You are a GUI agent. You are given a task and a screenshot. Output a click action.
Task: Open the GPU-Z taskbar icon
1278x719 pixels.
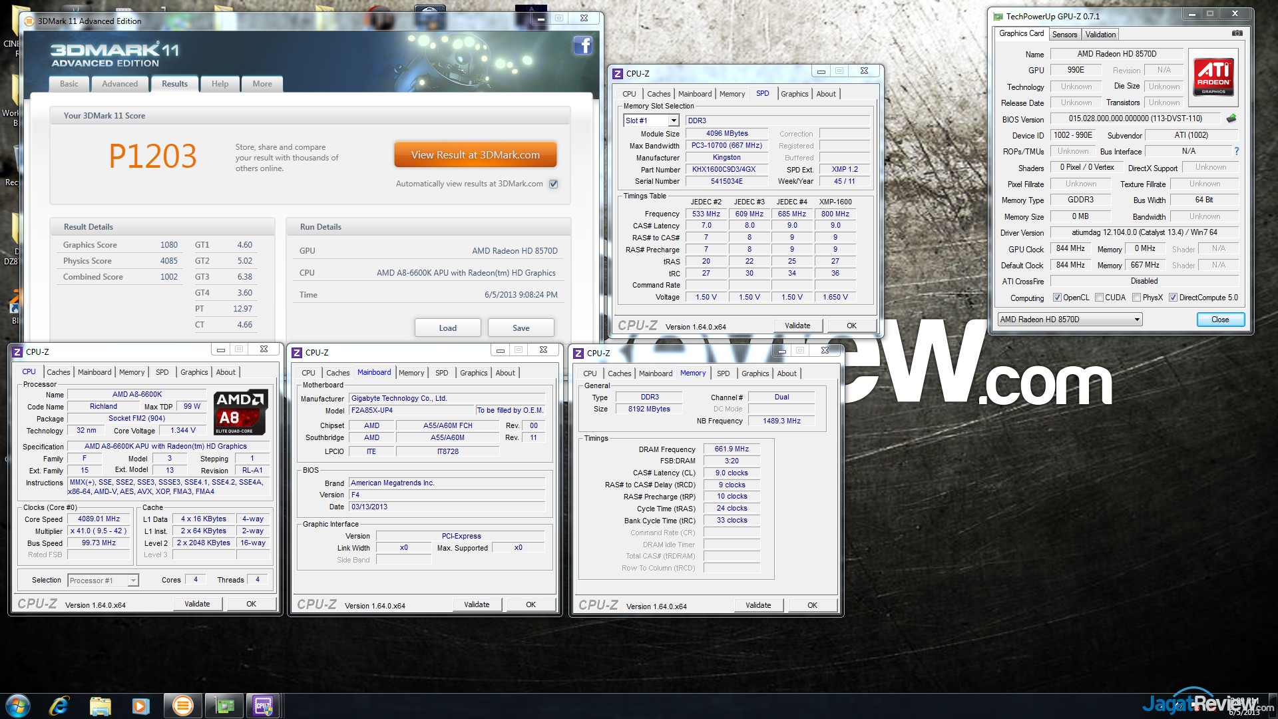(224, 705)
